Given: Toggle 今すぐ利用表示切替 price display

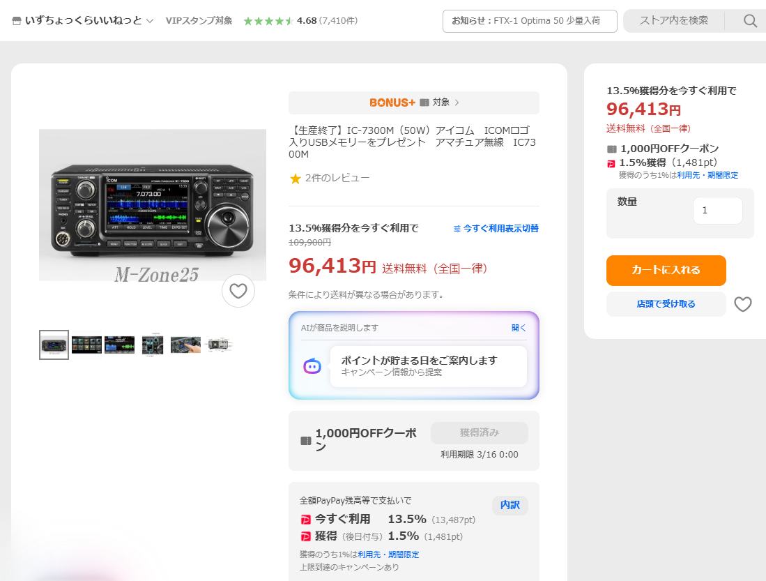Looking at the screenshot, I should pos(496,228).
